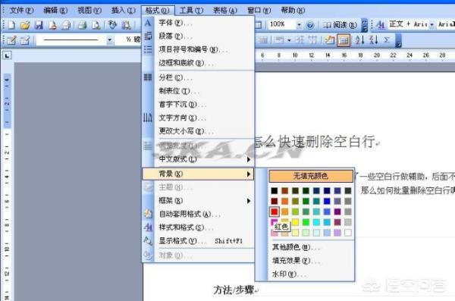The image size is (455, 301).
Task: Click the tab stop selector at ruler corner
Action: point(7,55)
